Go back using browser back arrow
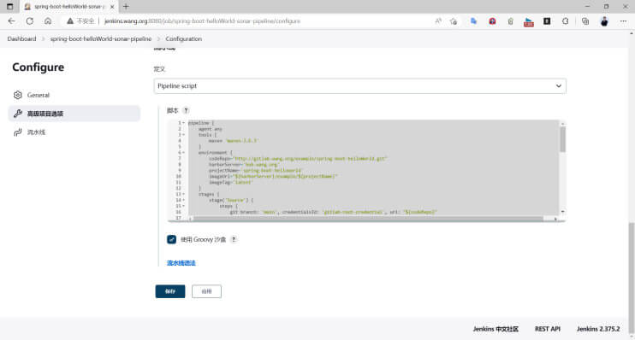635x340 pixels. pyautogui.click(x=11, y=21)
